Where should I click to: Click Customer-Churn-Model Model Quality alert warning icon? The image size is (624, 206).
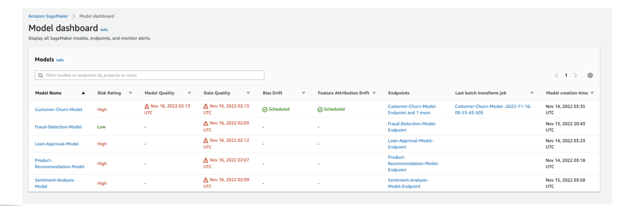147,106
